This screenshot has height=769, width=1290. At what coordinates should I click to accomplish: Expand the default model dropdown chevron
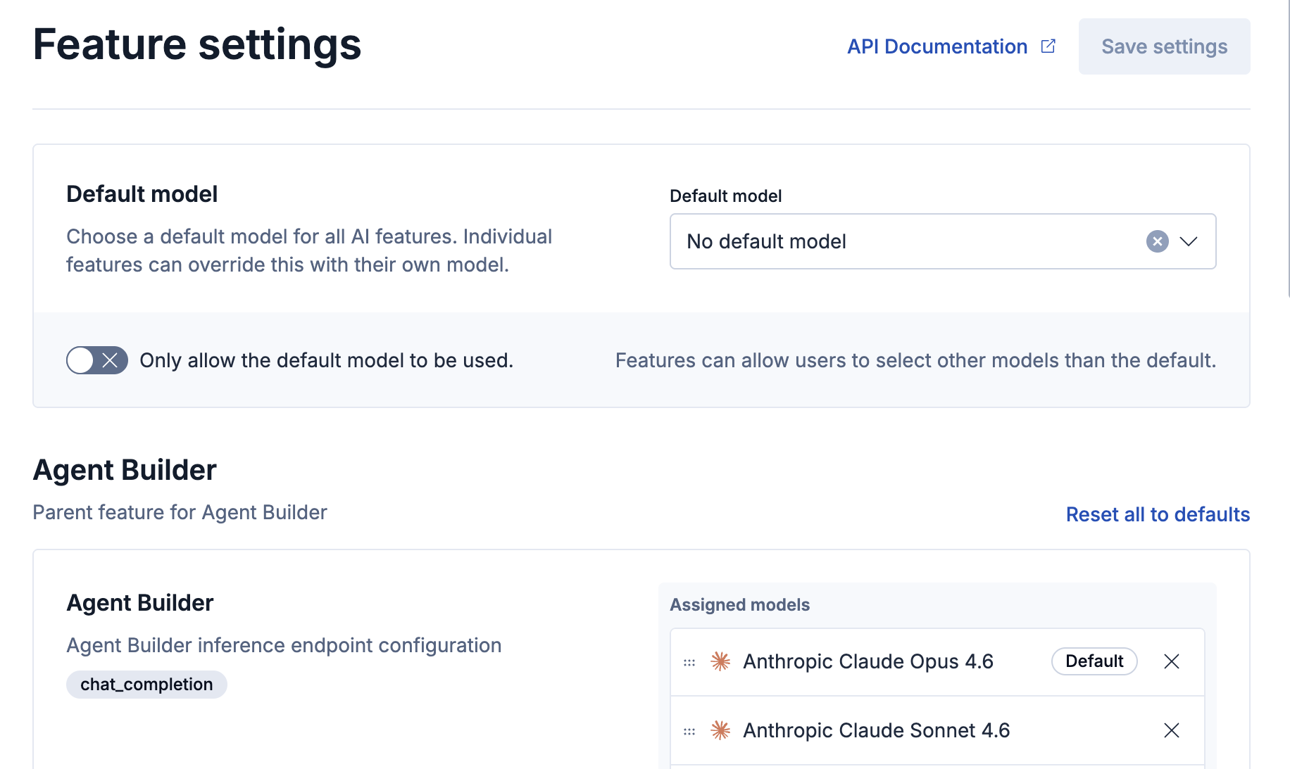(x=1189, y=241)
